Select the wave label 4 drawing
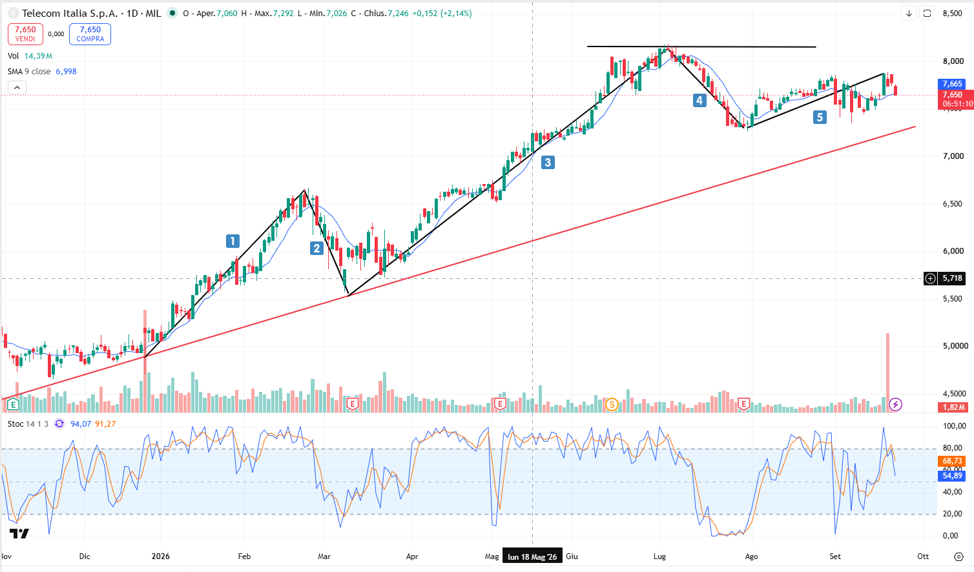974x572 pixels. [x=699, y=100]
